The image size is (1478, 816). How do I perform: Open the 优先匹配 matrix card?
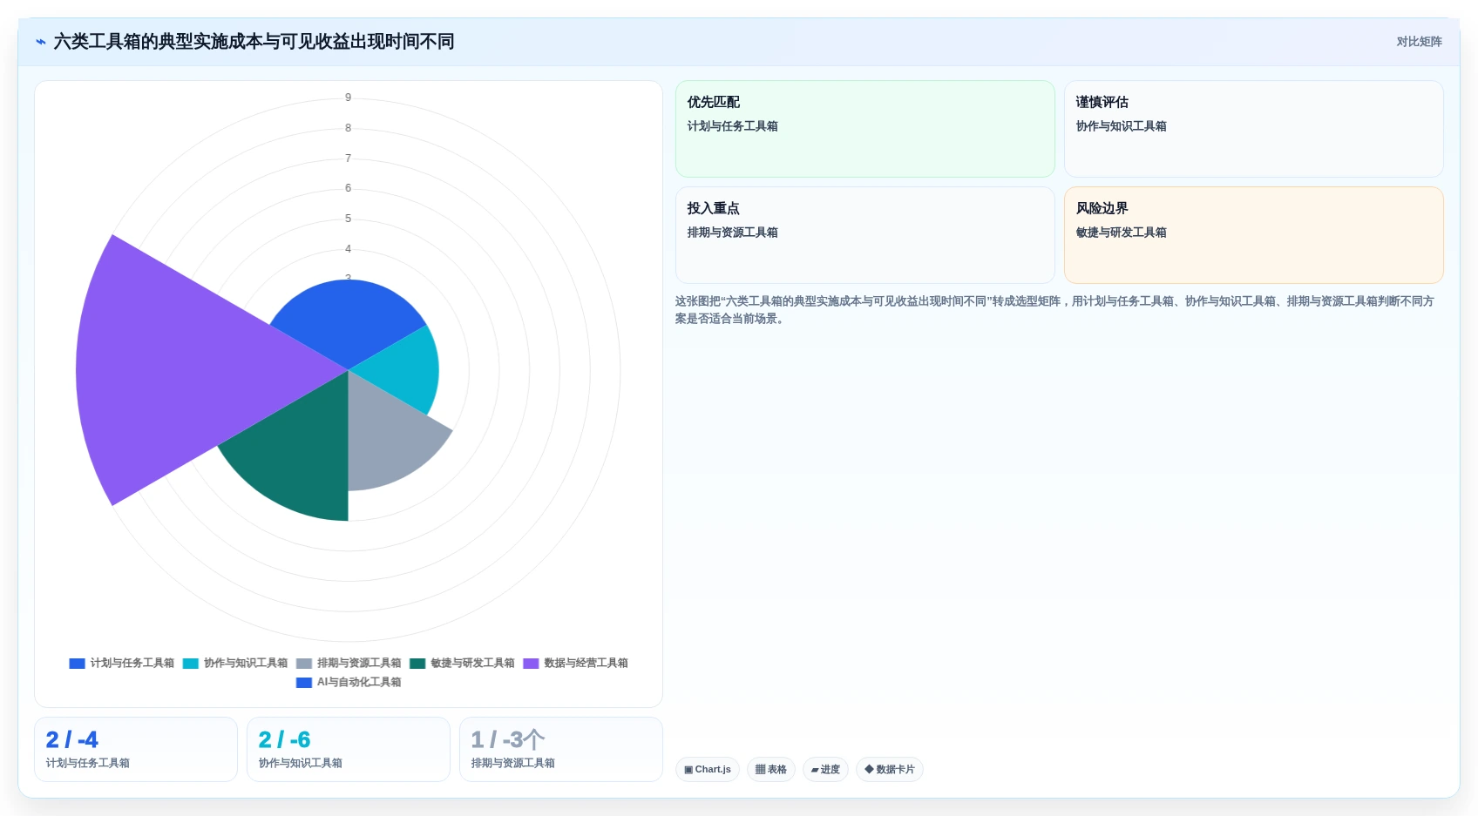point(864,129)
